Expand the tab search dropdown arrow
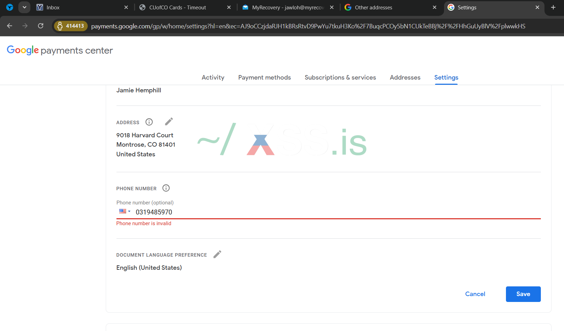 [24, 7]
